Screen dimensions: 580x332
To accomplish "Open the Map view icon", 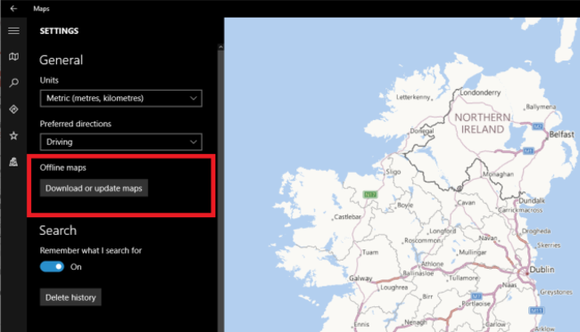I will coord(13,56).
